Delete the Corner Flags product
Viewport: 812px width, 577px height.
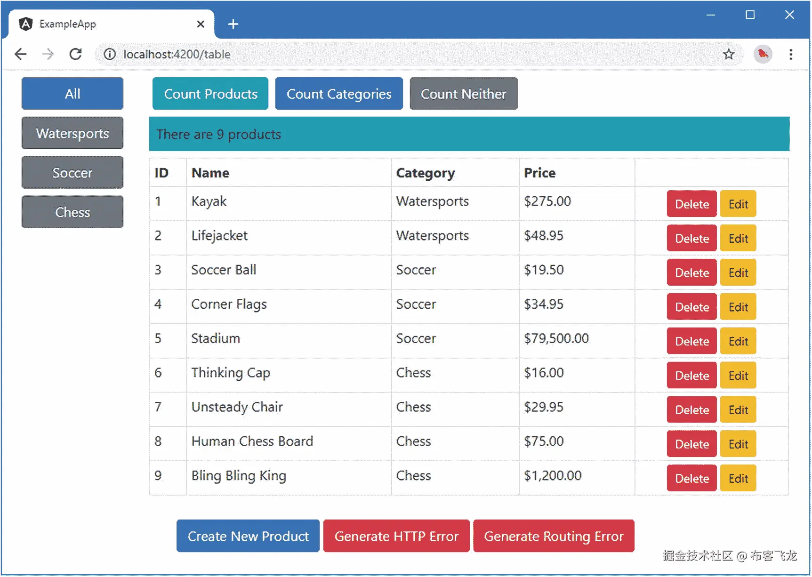click(x=691, y=307)
